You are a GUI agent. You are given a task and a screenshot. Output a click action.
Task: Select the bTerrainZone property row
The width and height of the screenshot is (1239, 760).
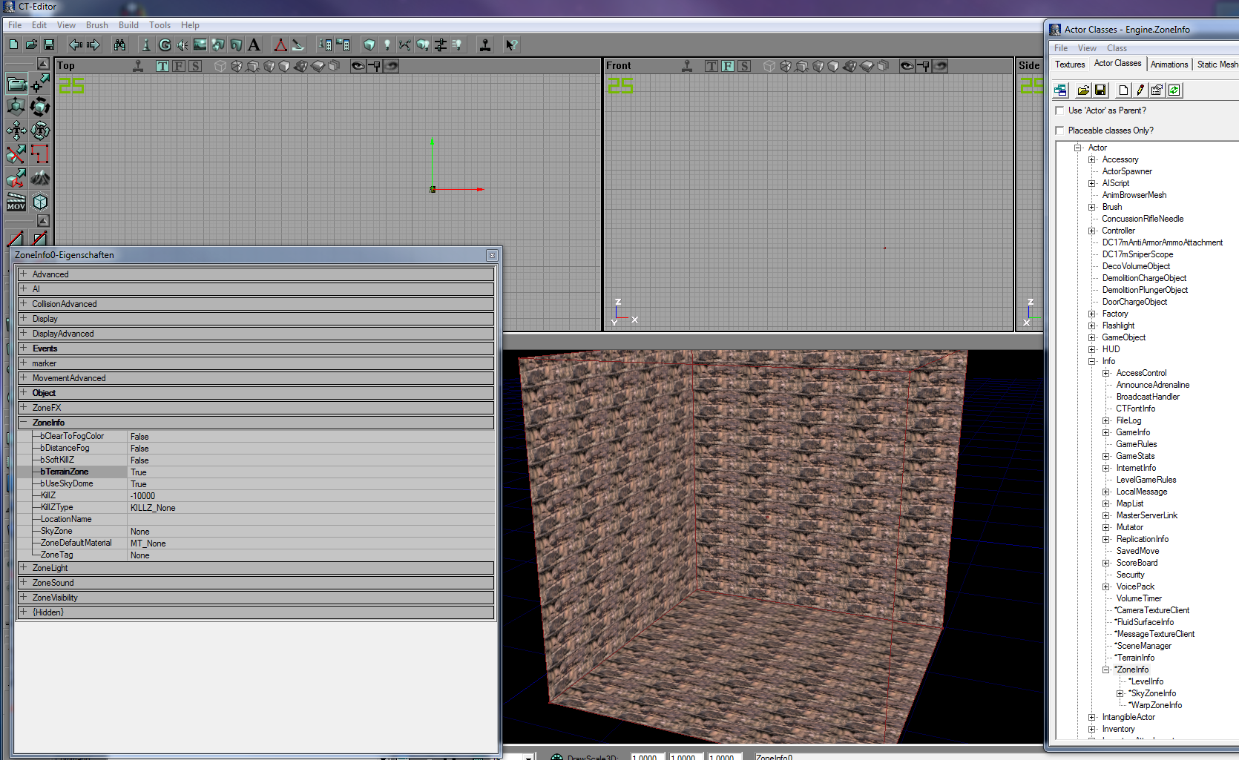[x=65, y=472]
